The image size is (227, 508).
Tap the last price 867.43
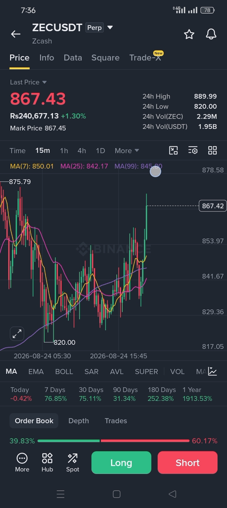pyautogui.click(x=38, y=99)
